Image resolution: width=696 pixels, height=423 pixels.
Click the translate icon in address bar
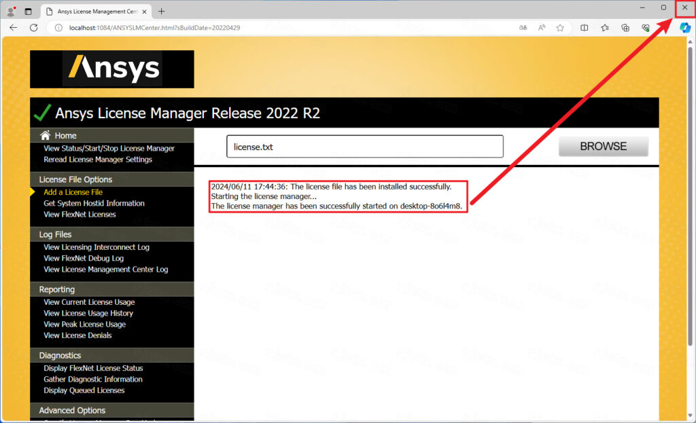pos(523,27)
